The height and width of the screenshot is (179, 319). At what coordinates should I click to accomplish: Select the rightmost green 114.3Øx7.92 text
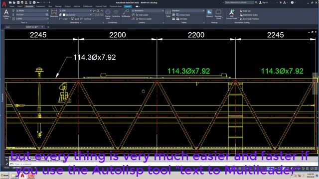tap(282, 71)
